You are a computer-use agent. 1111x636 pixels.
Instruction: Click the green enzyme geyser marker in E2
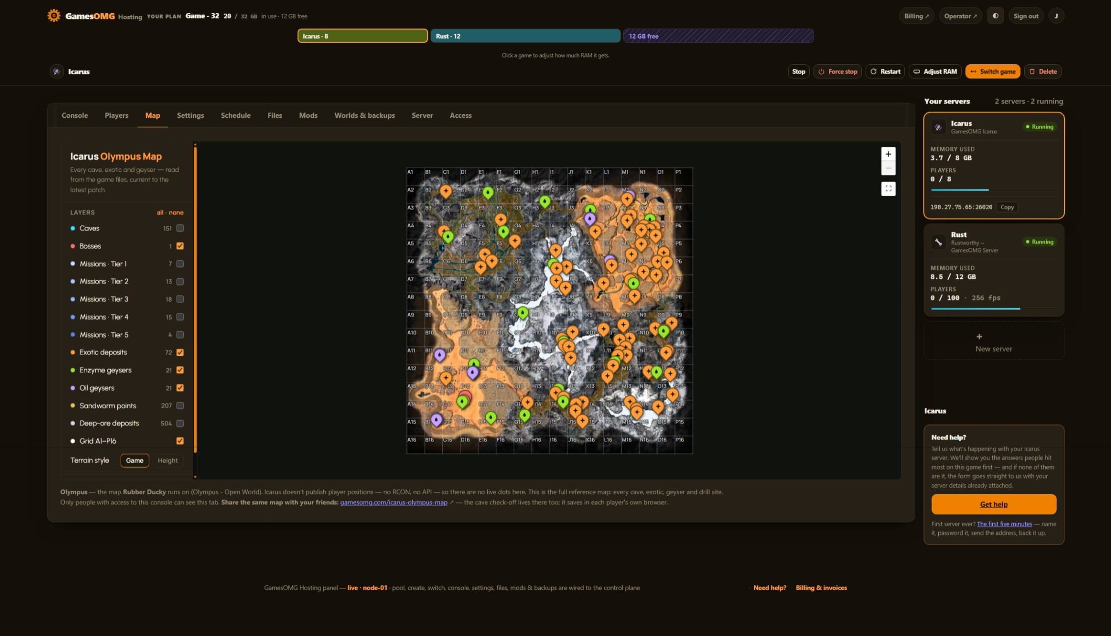tap(488, 192)
